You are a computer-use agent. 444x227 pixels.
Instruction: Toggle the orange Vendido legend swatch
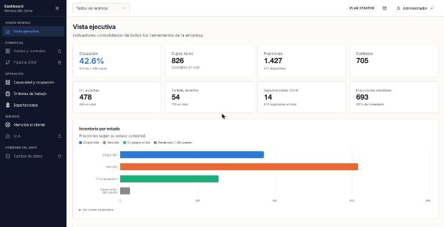click(104, 143)
